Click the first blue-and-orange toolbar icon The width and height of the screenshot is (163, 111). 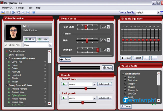(3, 13)
